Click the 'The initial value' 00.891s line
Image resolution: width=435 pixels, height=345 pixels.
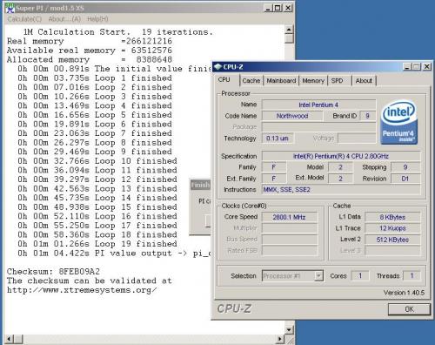pyautogui.click(x=114, y=69)
